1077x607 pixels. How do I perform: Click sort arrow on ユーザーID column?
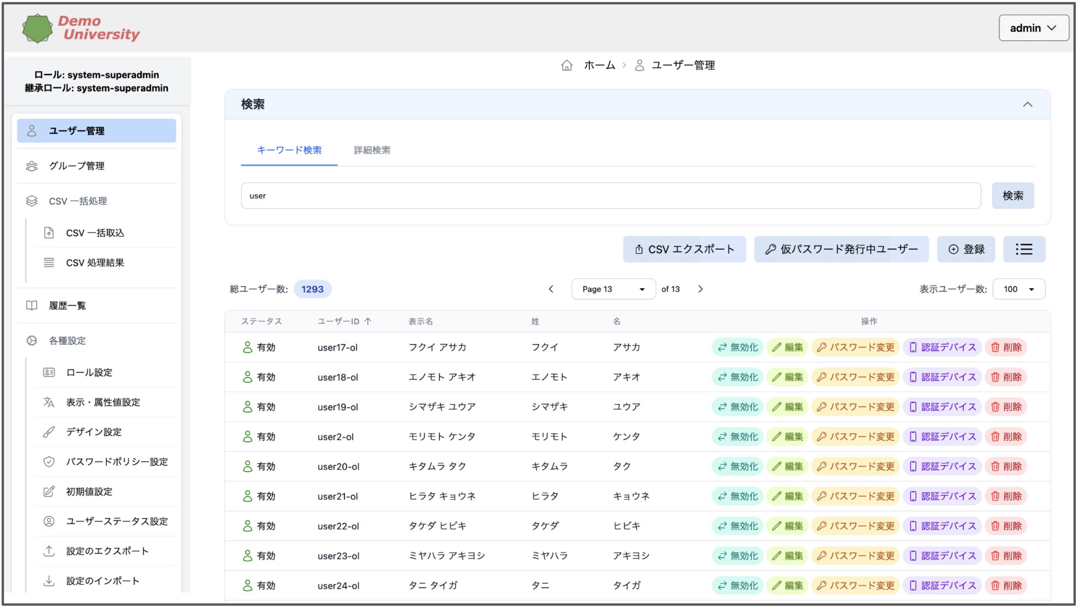pyautogui.click(x=368, y=321)
